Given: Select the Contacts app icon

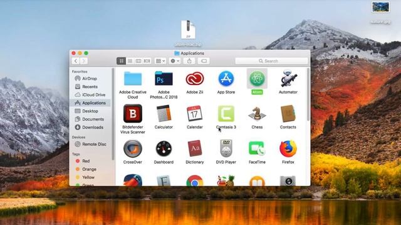Looking at the screenshot, I should (x=288, y=114).
